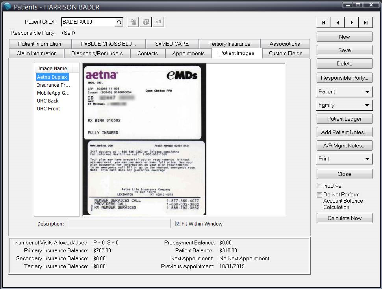This screenshot has width=382, height=289.
Task: Switch to Claim Information tab
Action: [x=37, y=53]
